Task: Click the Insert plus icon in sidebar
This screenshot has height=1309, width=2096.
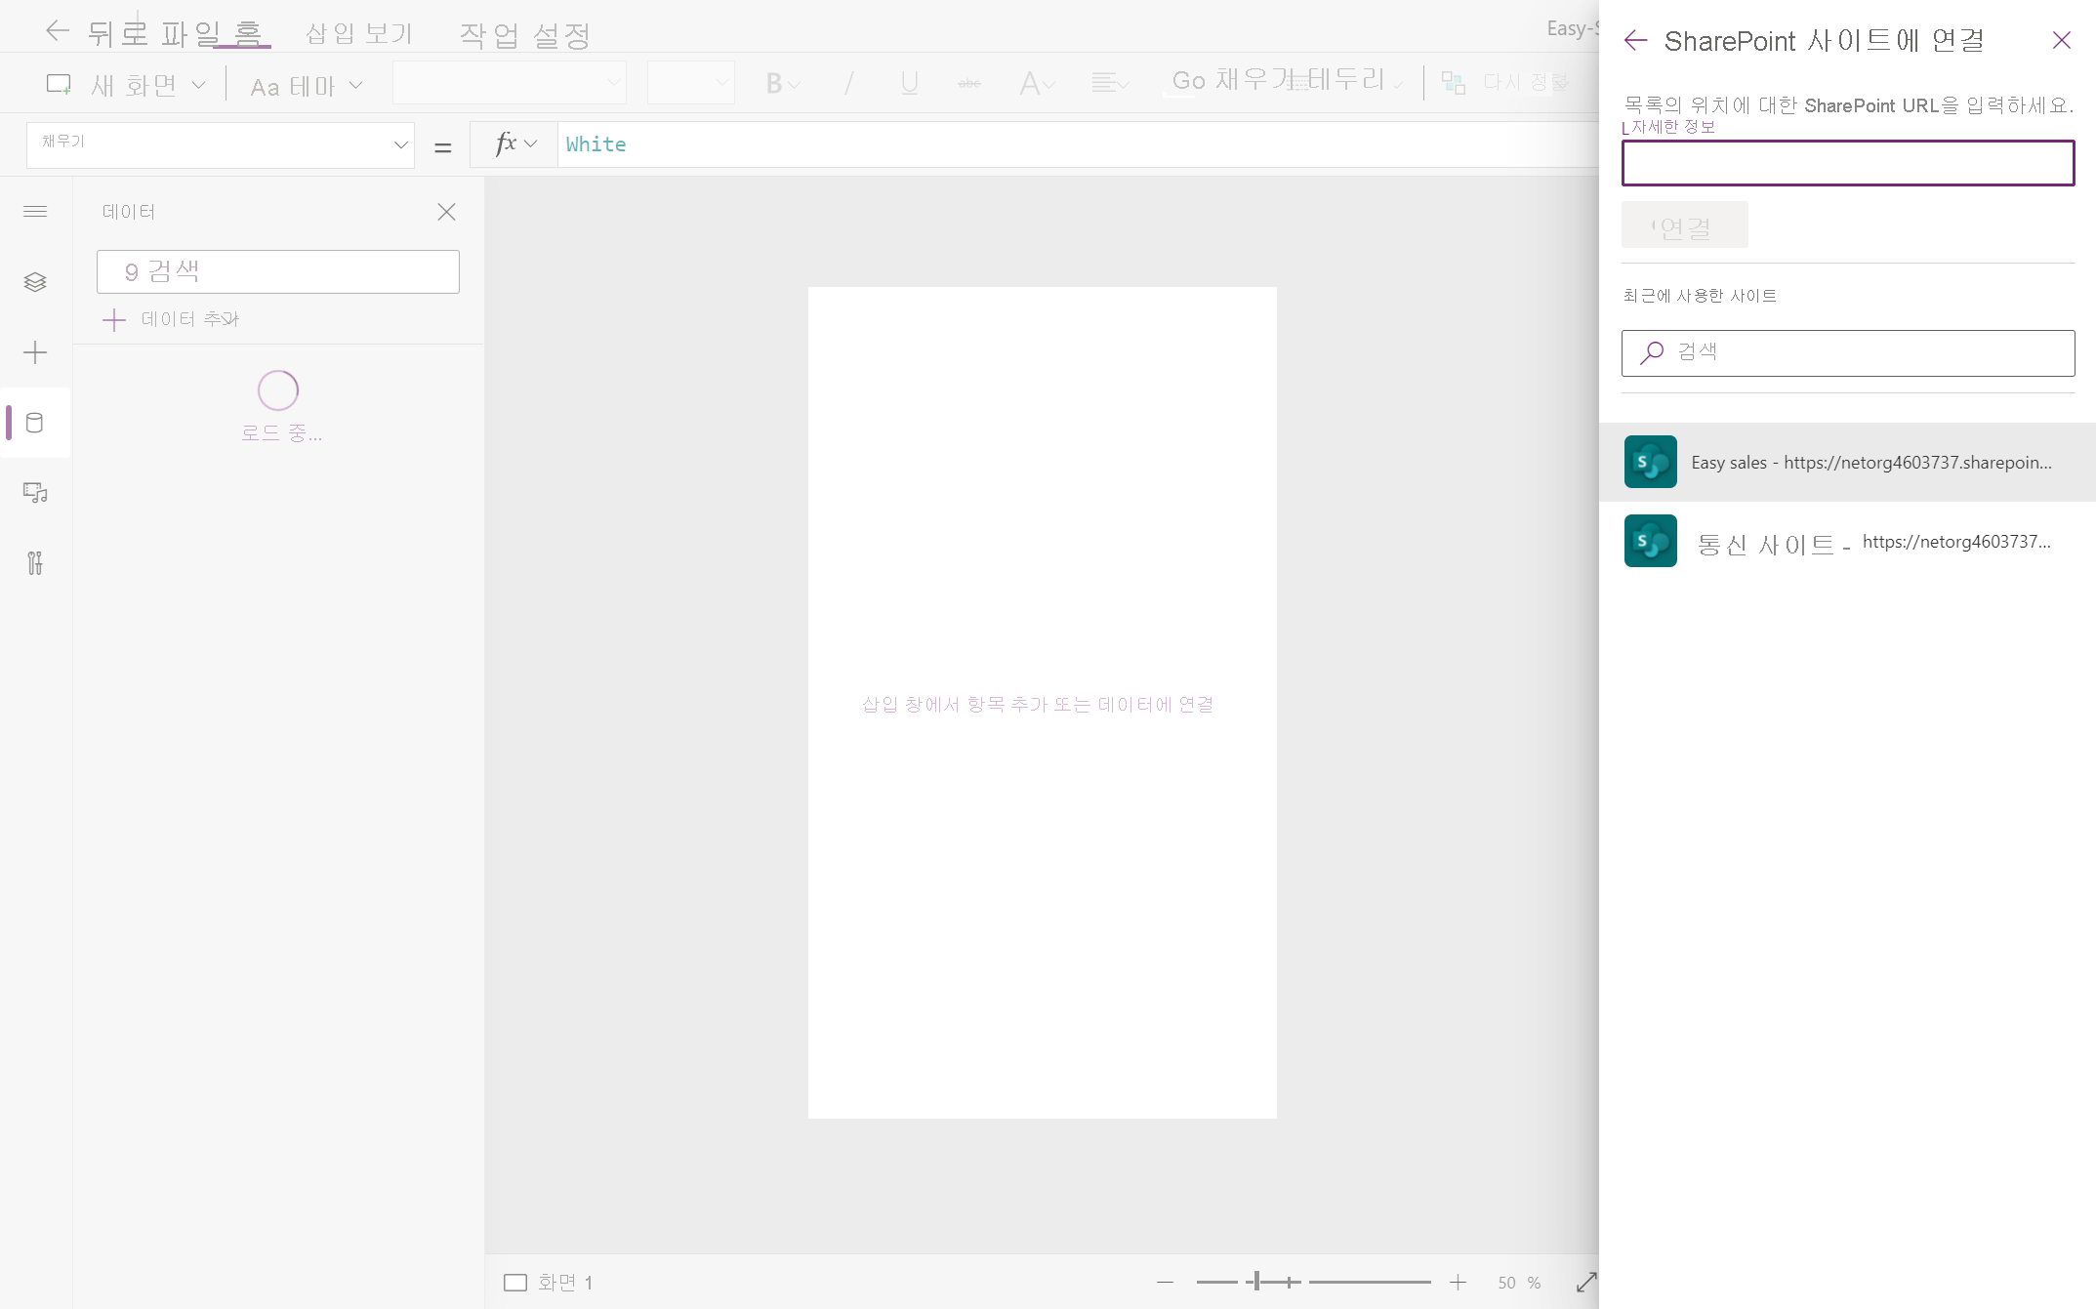Action: [x=35, y=352]
